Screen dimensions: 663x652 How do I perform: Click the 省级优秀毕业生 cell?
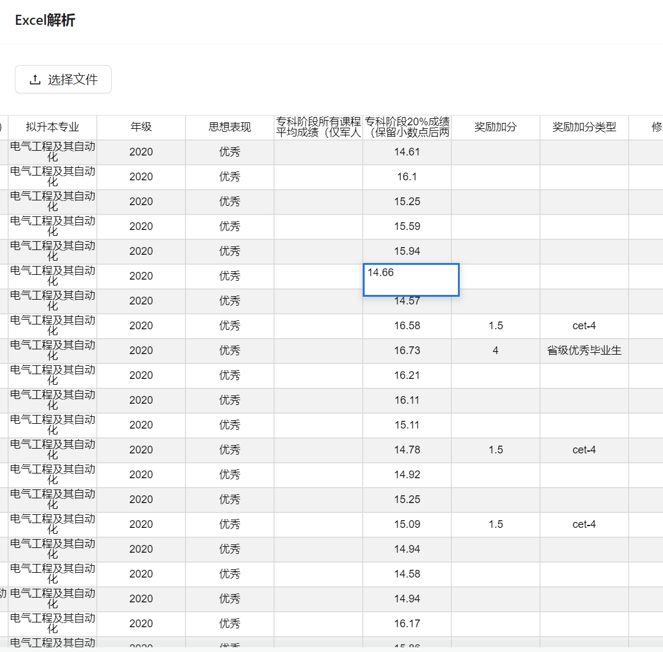tap(584, 351)
